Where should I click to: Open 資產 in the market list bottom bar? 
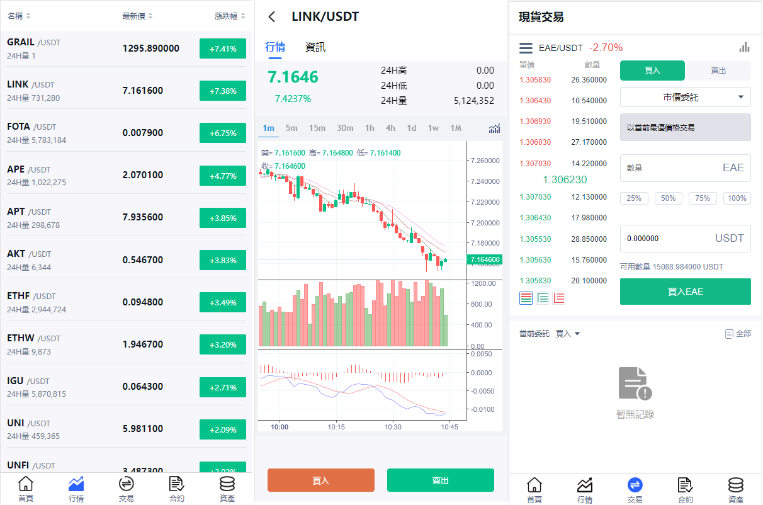click(227, 489)
